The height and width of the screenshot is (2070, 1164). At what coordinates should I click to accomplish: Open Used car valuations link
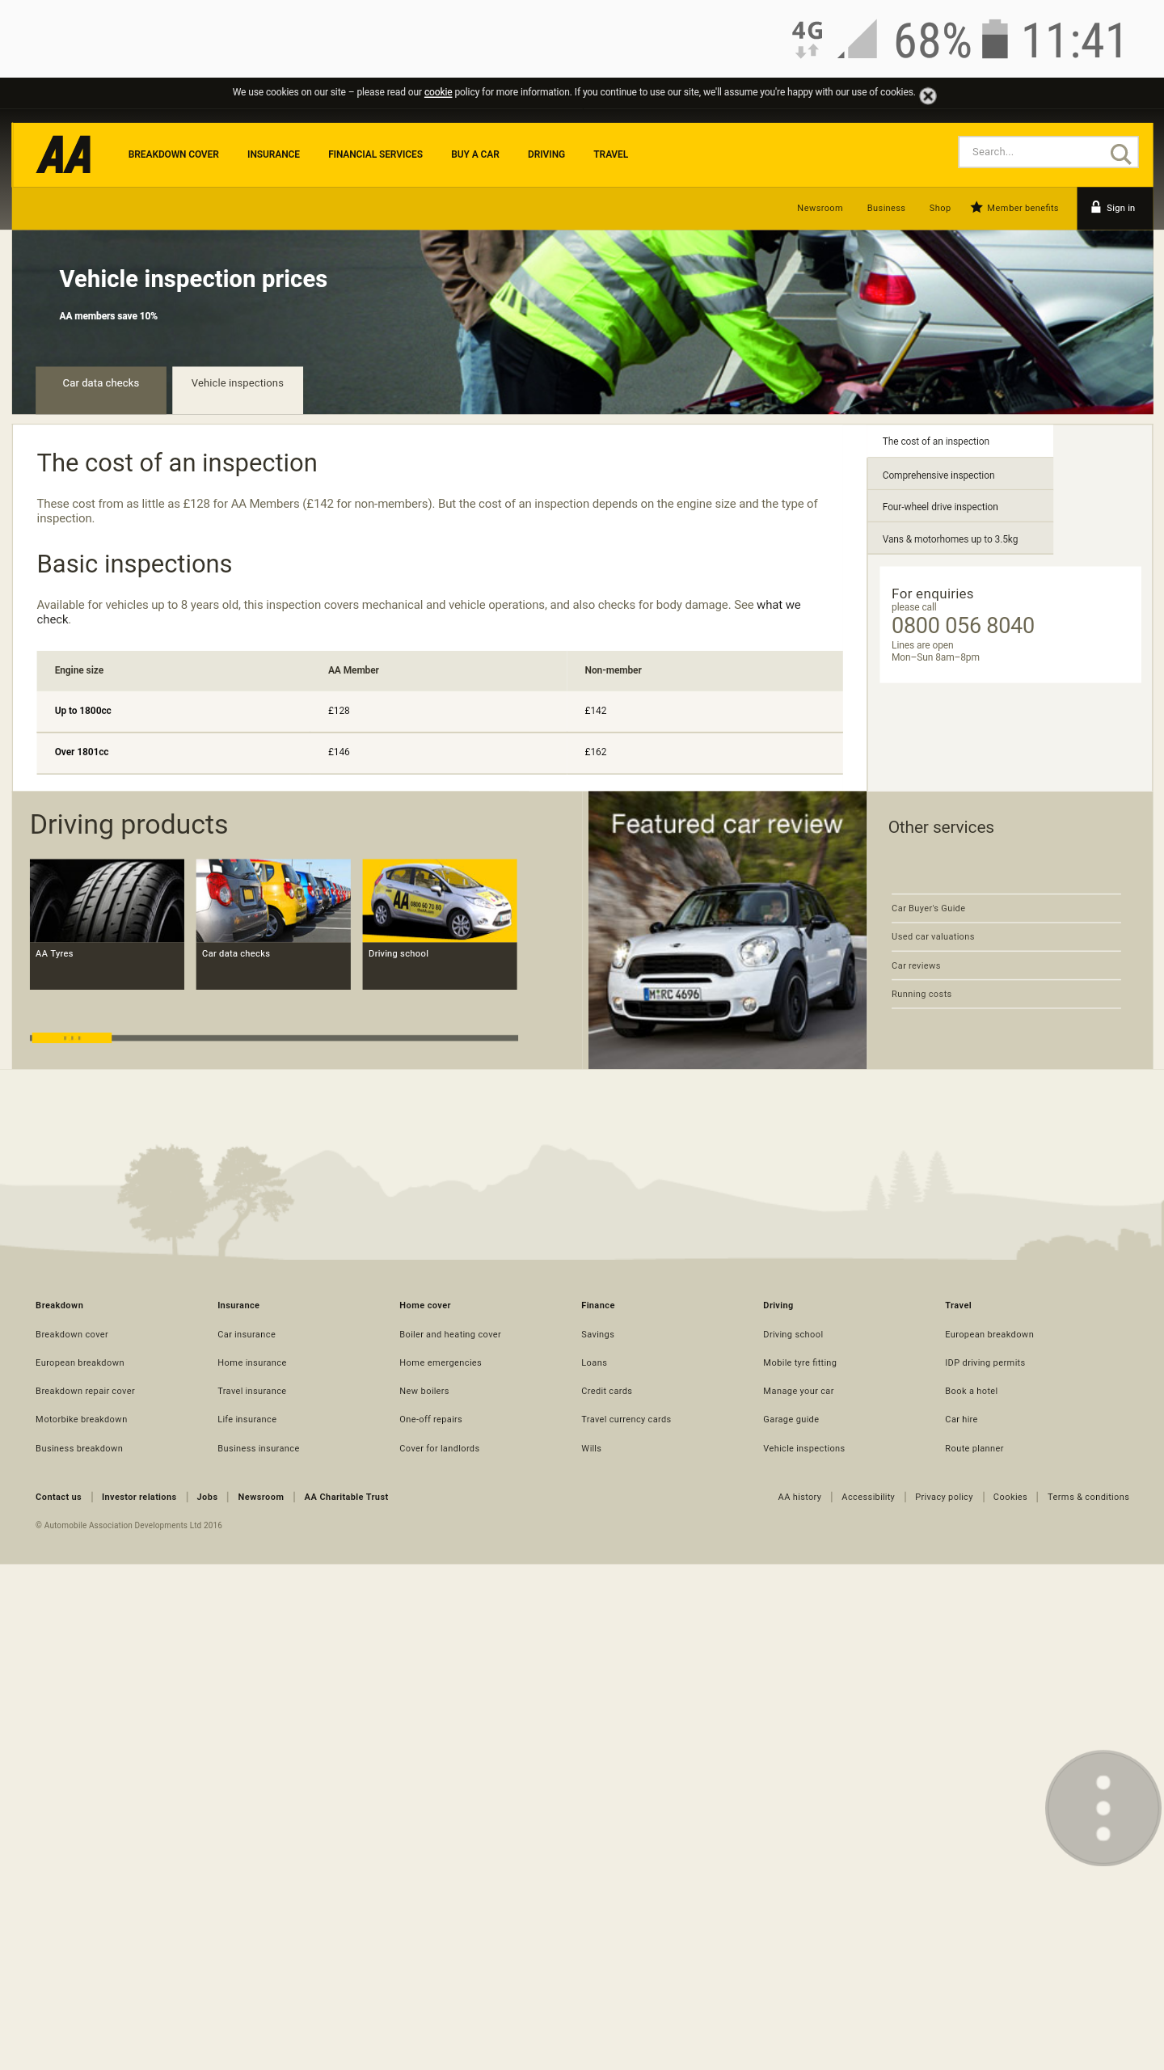933,937
